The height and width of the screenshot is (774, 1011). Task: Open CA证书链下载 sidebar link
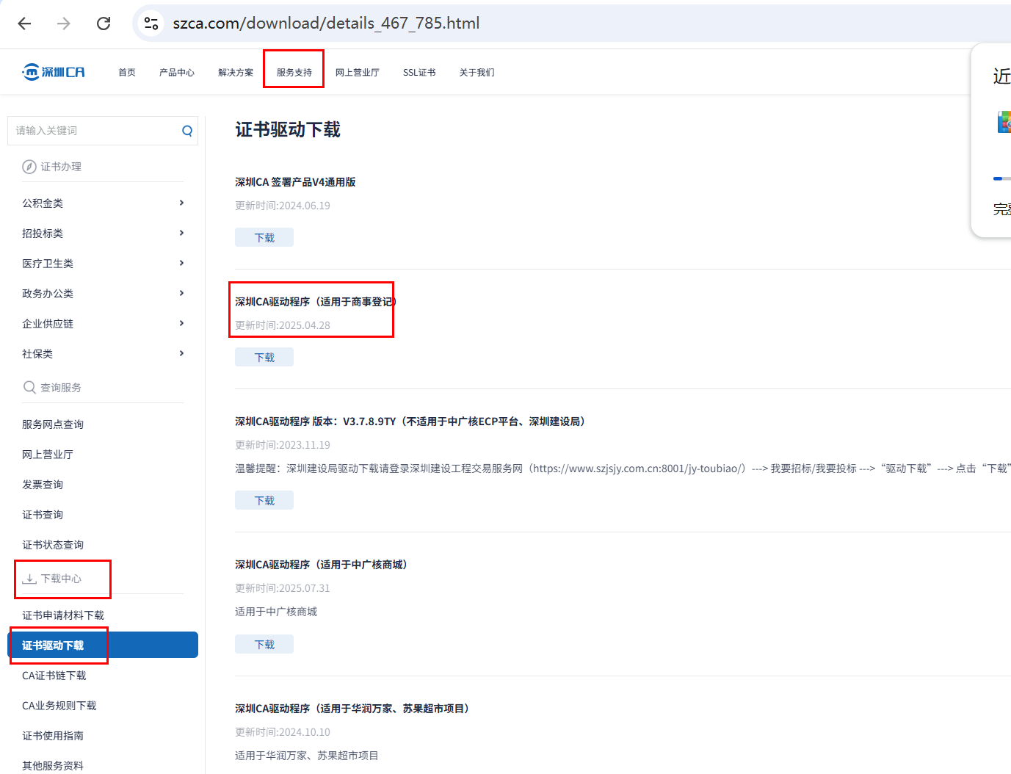(x=54, y=676)
